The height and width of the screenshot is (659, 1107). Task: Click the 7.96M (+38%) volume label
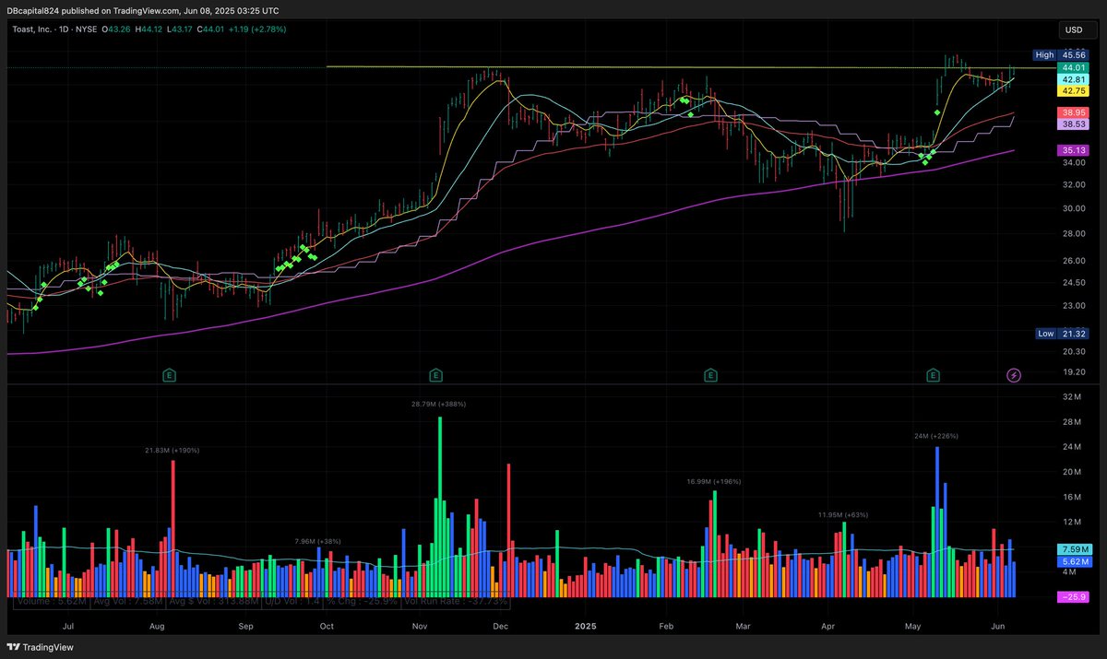[x=317, y=541]
